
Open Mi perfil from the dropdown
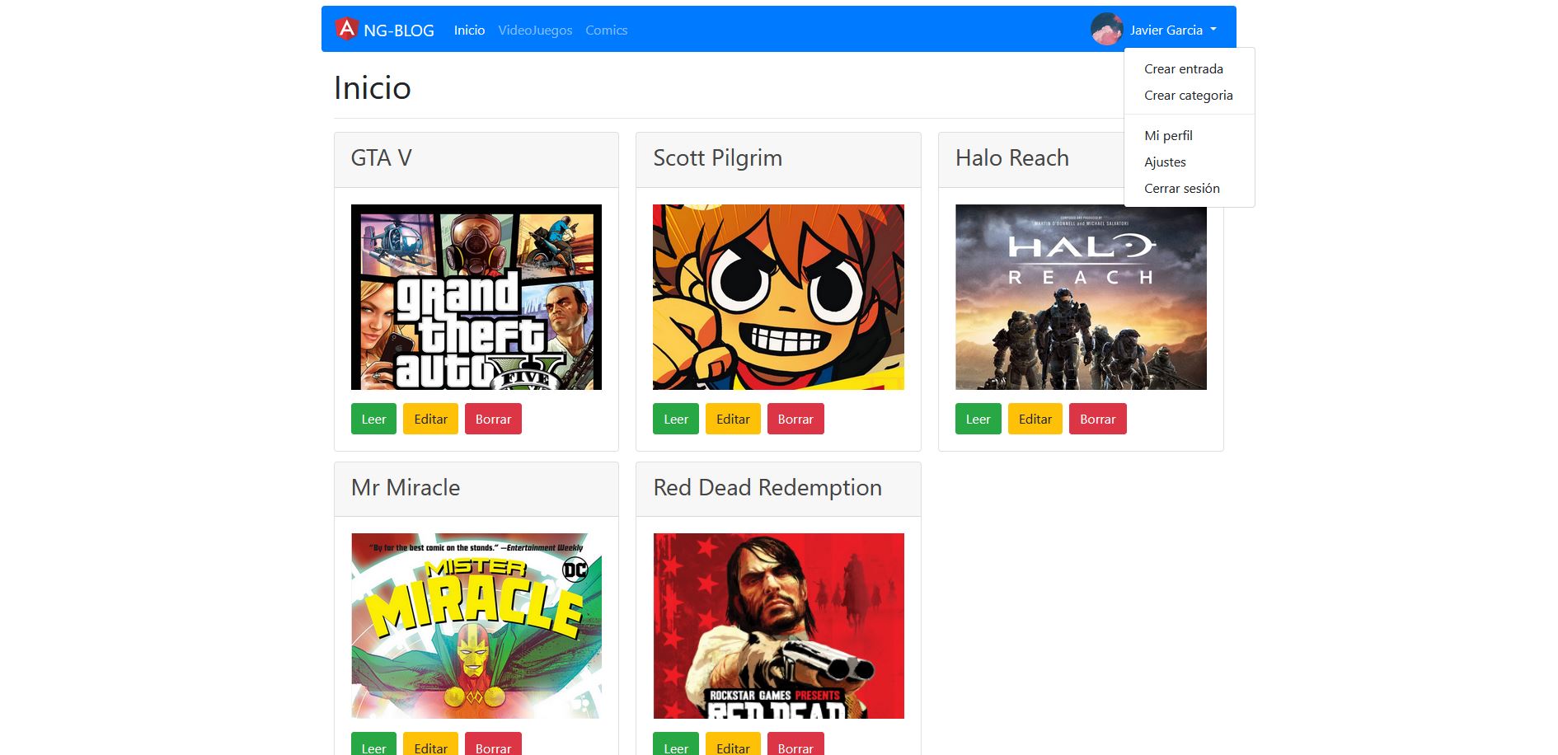(x=1189, y=136)
